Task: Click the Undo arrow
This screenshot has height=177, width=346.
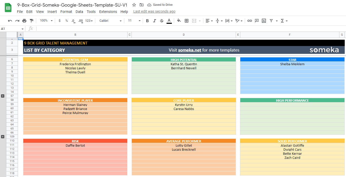Action: 10,20
